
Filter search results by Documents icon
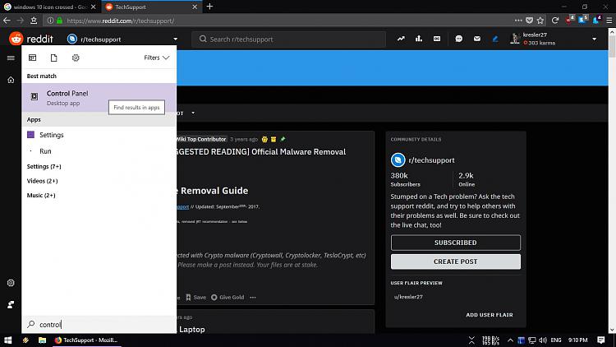click(x=54, y=58)
